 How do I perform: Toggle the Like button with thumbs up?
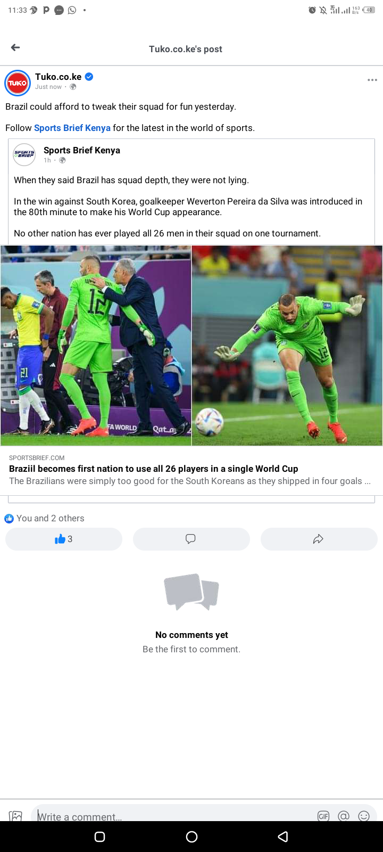[x=64, y=539]
